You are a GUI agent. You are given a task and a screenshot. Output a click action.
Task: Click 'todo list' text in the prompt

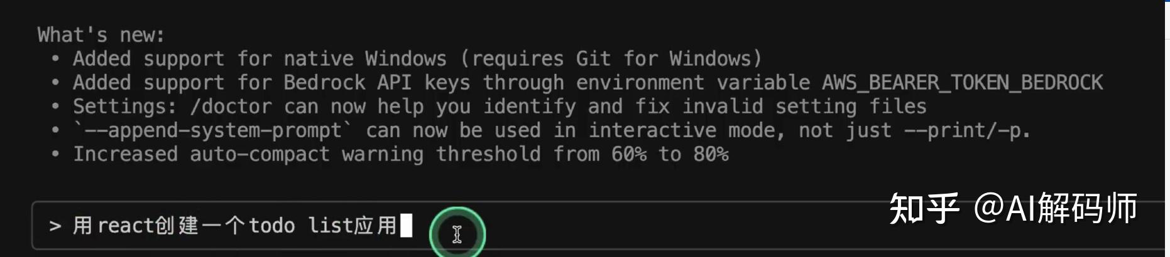click(295, 226)
